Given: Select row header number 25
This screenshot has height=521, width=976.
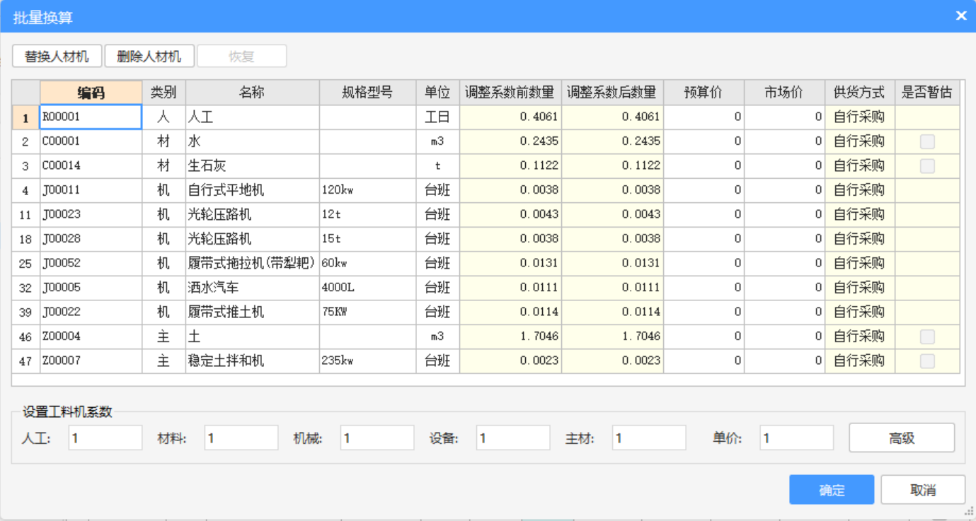Looking at the screenshot, I should [25, 264].
